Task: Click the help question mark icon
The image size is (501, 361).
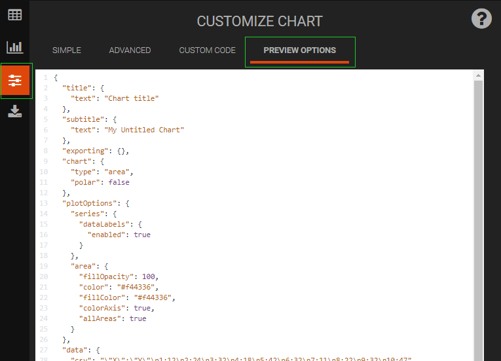Action: [x=481, y=19]
